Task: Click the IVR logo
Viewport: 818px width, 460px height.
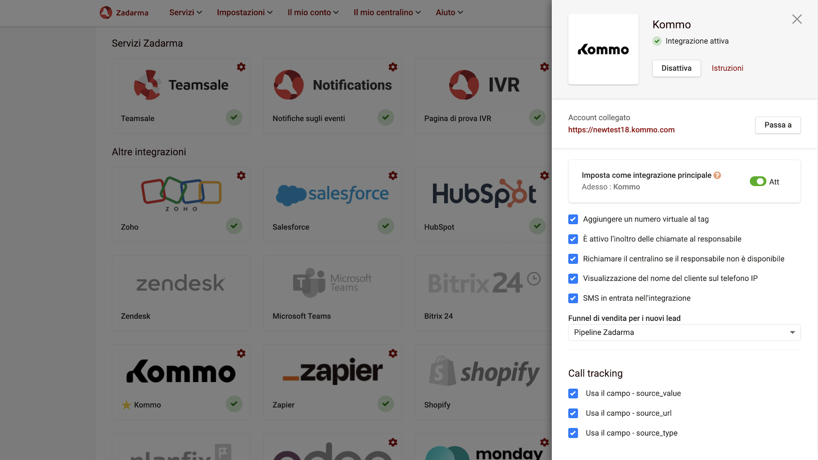Action: [x=484, y=85]
